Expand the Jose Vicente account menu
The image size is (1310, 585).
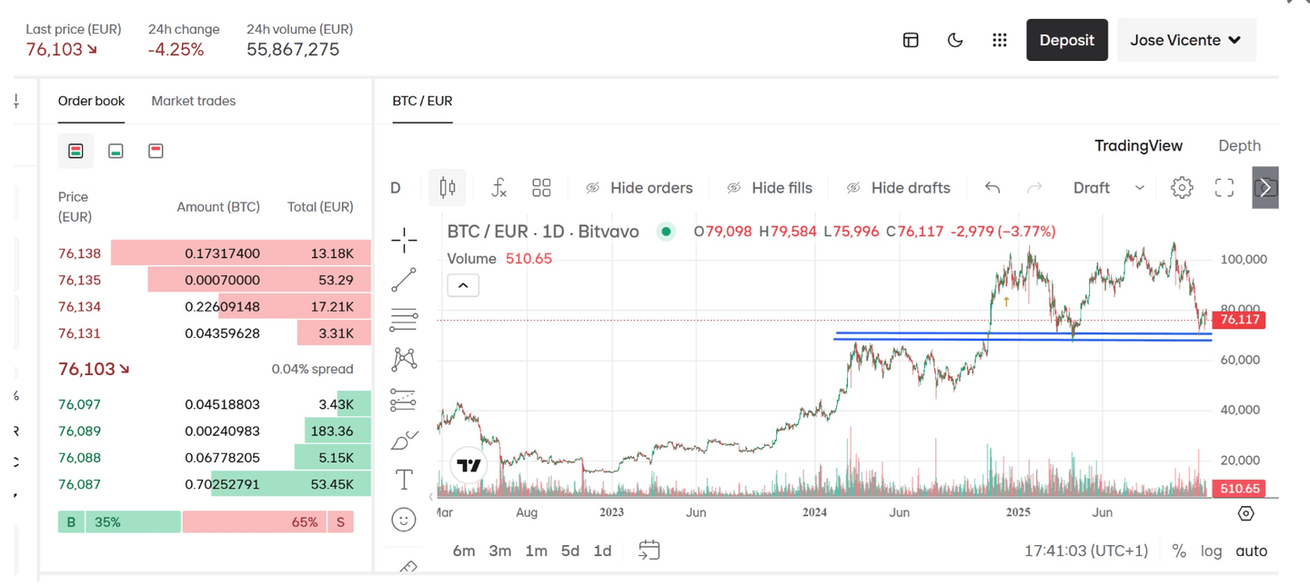coord(1186,40)
